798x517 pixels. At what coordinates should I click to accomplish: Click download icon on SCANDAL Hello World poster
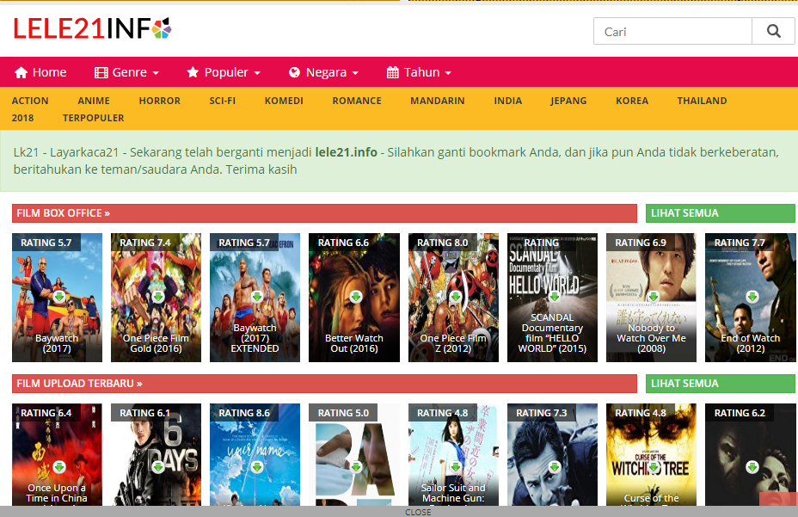click(555, 297)
